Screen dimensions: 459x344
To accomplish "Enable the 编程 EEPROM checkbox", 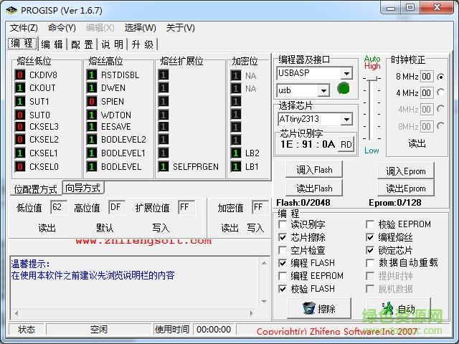I will tap(283, 276).
